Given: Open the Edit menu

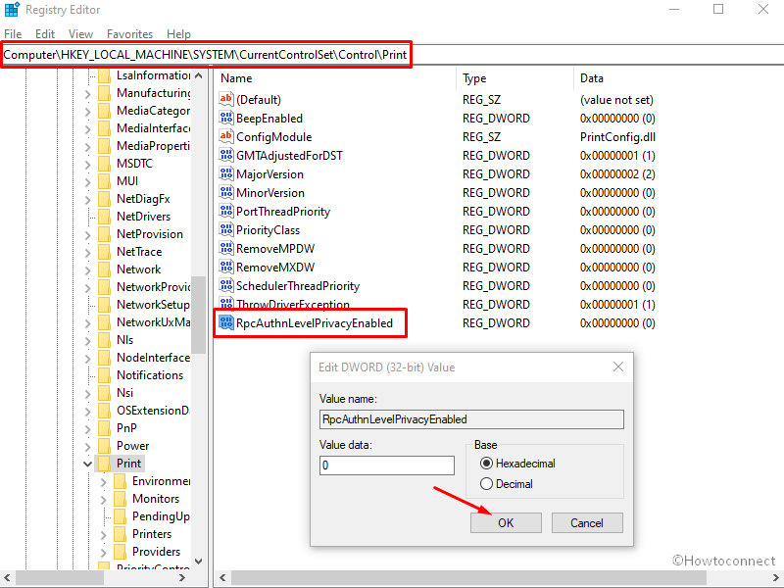Looking at the screenshot, I should pyautogui.click(x=45, y=34).
